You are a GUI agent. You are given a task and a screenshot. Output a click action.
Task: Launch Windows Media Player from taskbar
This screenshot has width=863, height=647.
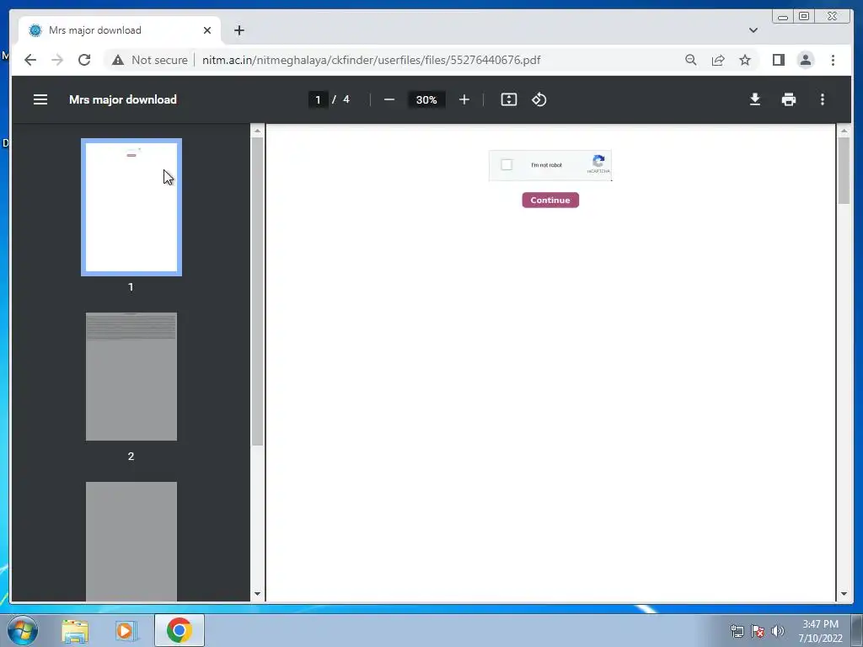126,630
